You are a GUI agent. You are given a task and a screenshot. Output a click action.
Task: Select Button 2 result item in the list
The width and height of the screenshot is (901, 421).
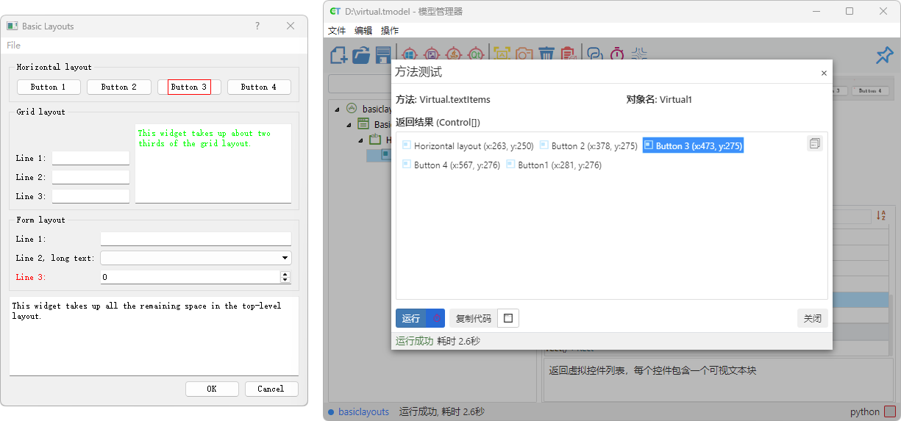click(588, 146)
